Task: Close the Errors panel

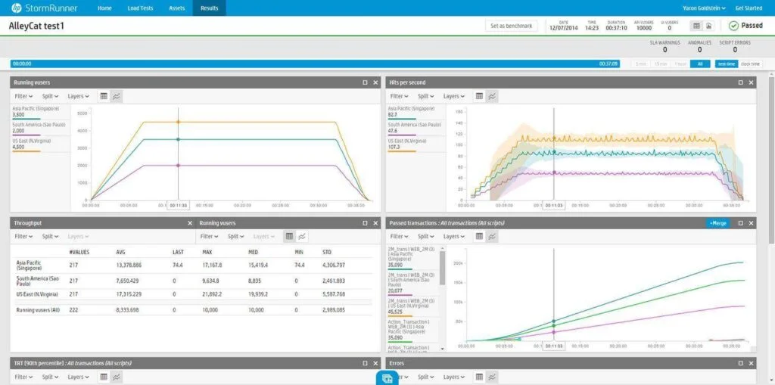Action: [x=752, y=363]
